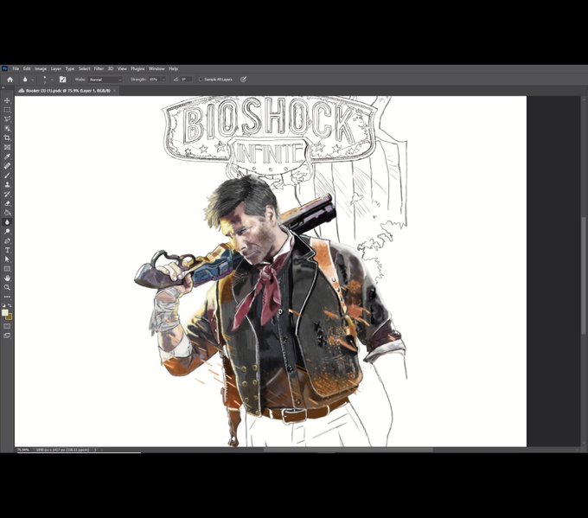Click the Home button in options bar
This screenshot has height=518, width=588.
(x=10, y=80)
